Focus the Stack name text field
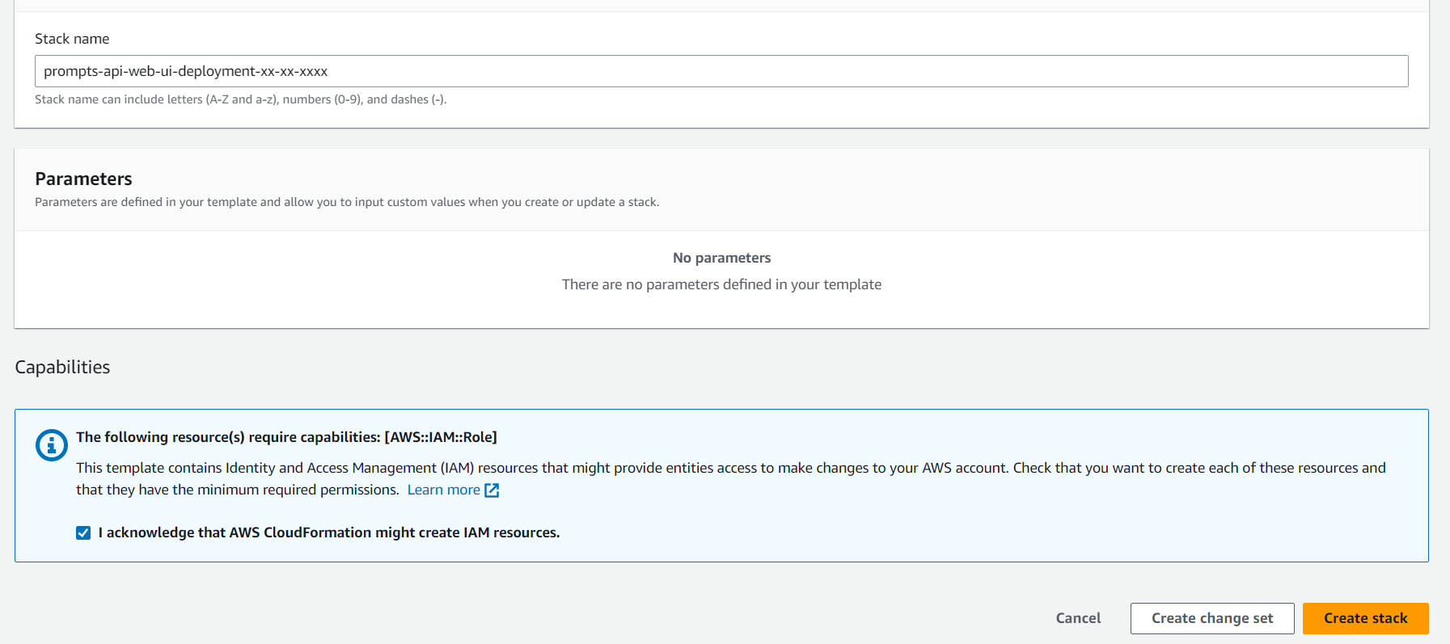 pos(721,71)
